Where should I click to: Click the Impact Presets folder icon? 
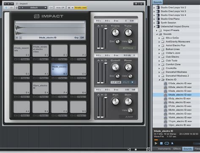[160, 30]
